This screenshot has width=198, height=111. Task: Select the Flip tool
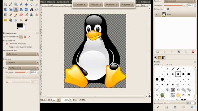[x=26, y=10]
